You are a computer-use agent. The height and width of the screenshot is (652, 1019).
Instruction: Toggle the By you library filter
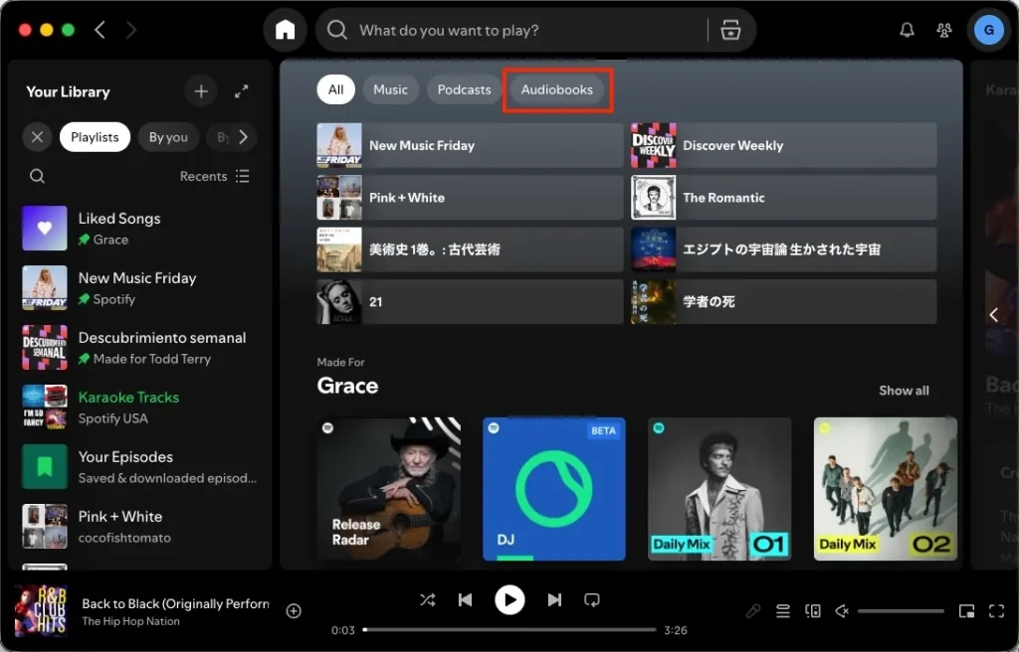(168, 137)
